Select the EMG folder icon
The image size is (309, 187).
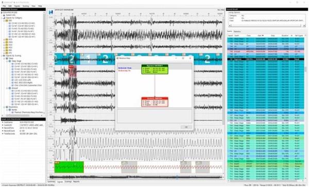tap(7, 42)
